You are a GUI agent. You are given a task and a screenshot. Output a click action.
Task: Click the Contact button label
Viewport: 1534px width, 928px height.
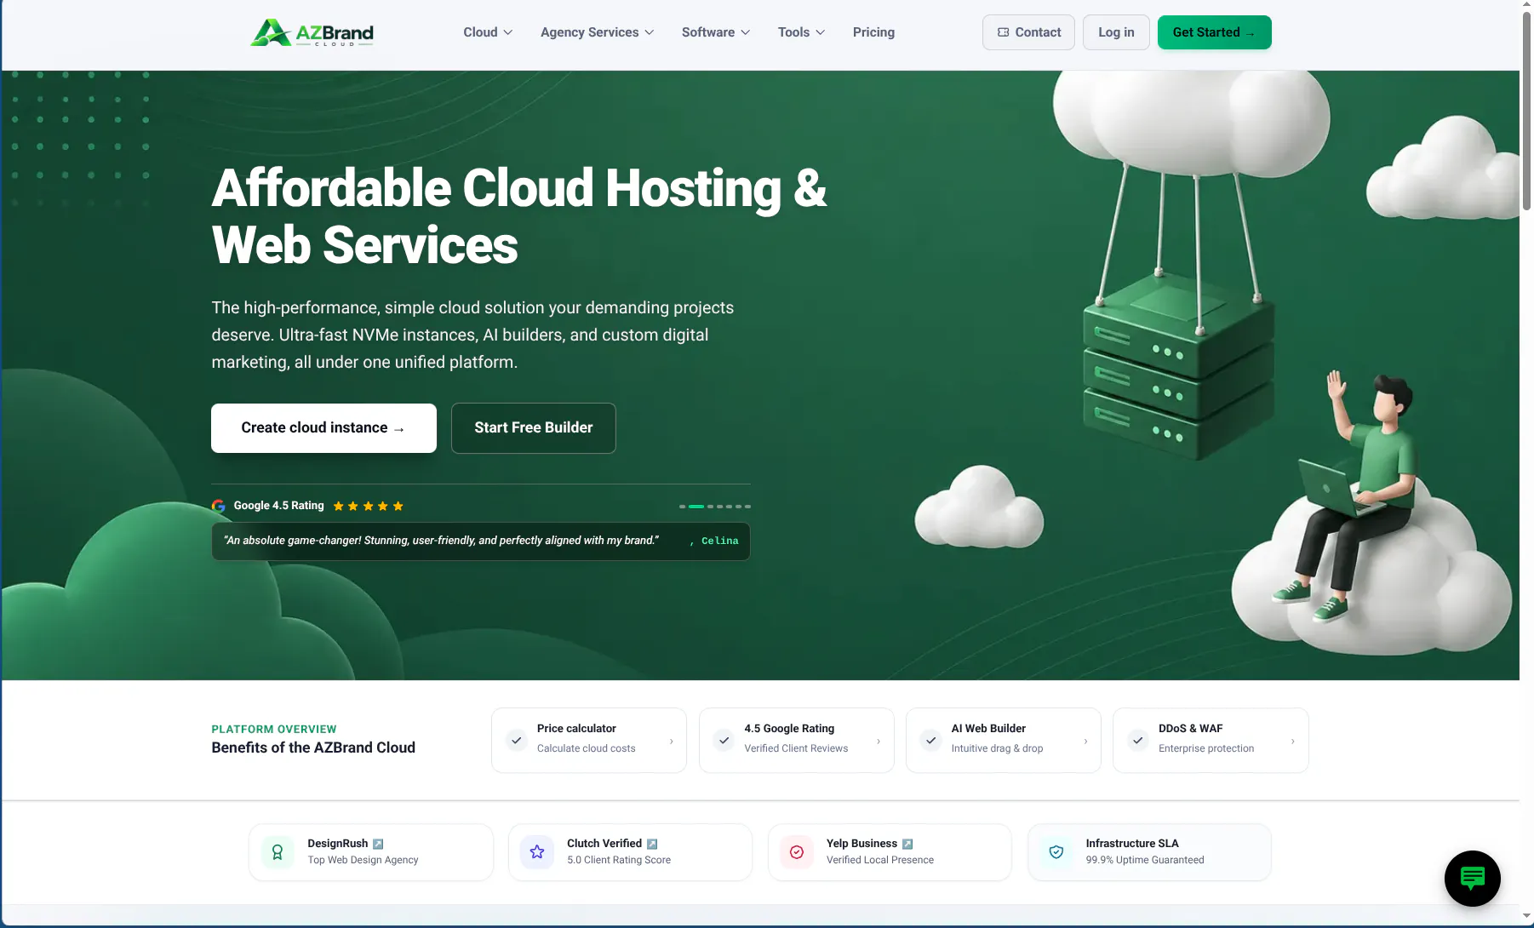click(x=1038, y=32)
